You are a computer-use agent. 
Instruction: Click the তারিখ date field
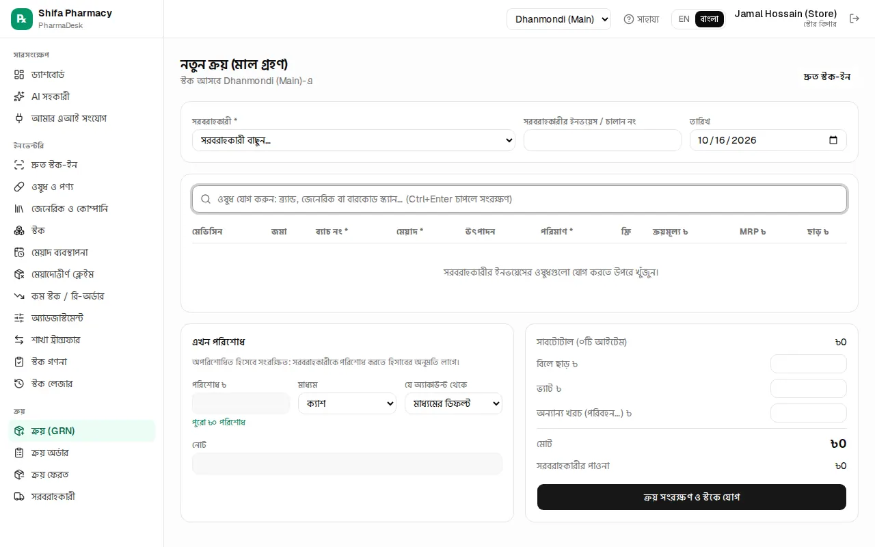[x=768, y=140]
